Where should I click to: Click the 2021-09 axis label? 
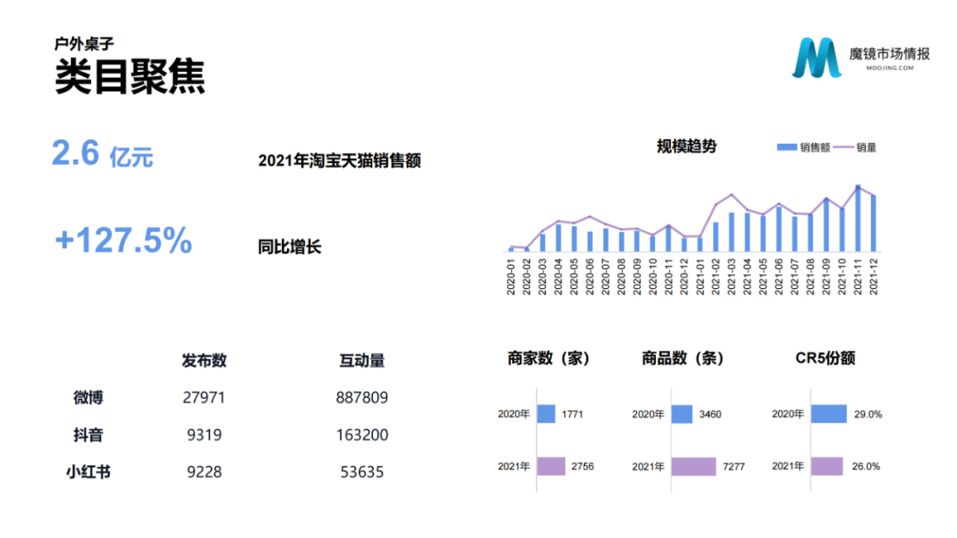pyautogui.click(x=827, y=277)
